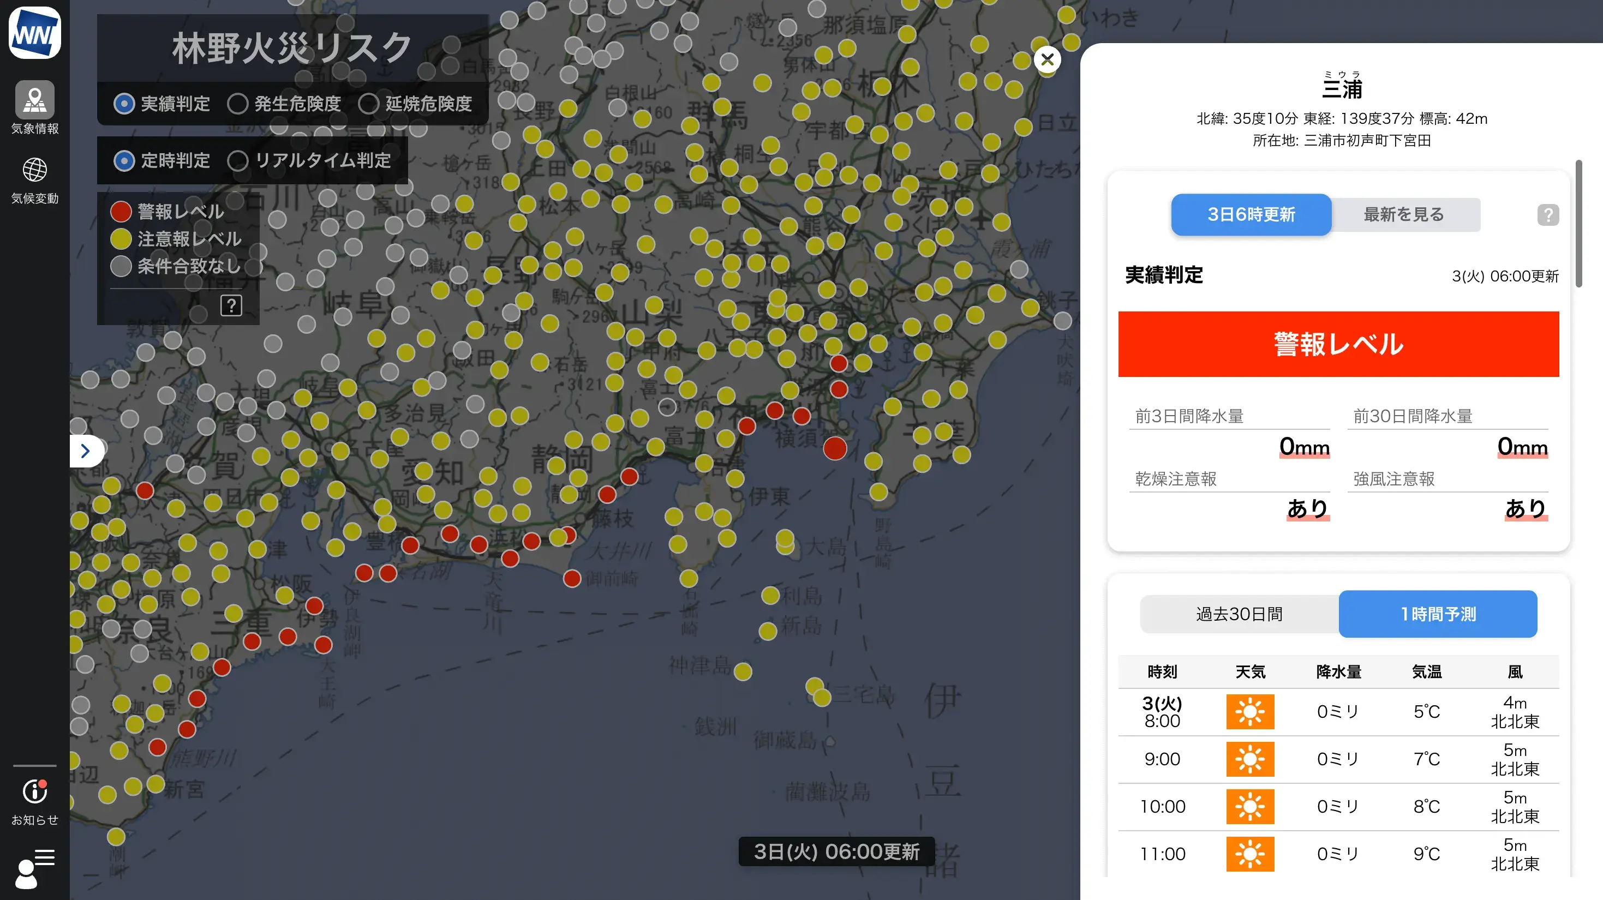The width and height of the screenshot is (1603, 900).
Task: Click the sunny weather icon in the 8:00 row
Action: coord(1251,711)
